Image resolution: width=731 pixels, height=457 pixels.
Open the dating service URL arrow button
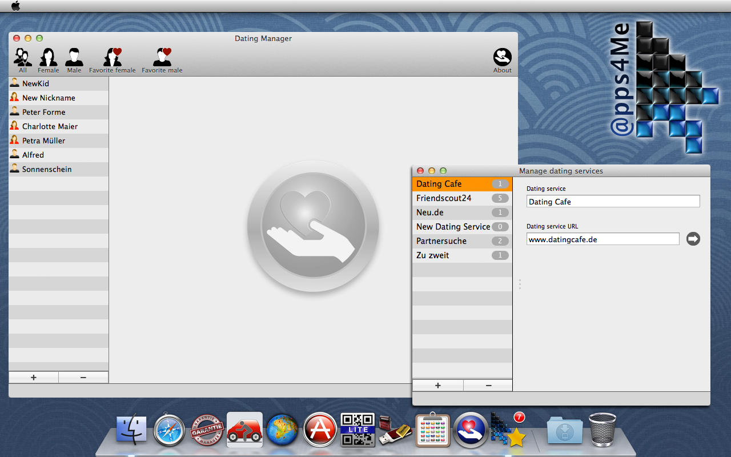[x=693, y=239]
